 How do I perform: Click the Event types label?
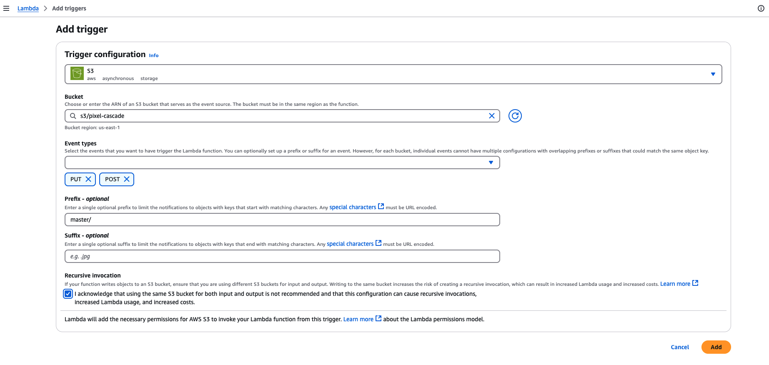[80, 143]
